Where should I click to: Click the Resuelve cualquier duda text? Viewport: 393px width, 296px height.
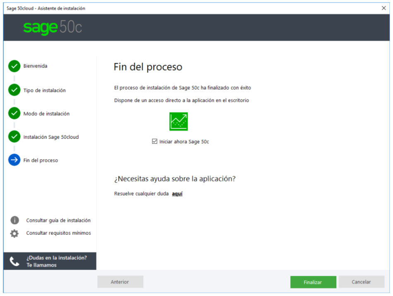click(141, 193)
